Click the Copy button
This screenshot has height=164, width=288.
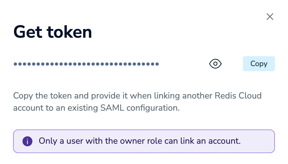tap(259, 64)
